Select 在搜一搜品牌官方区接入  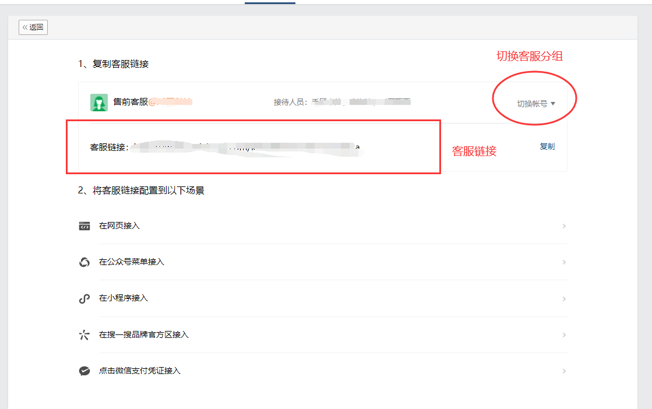coord(144,335)
